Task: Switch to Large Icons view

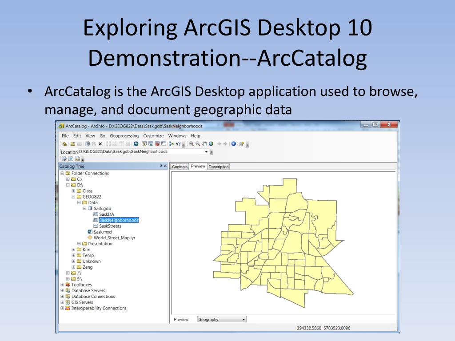Action: pos(108,144)
